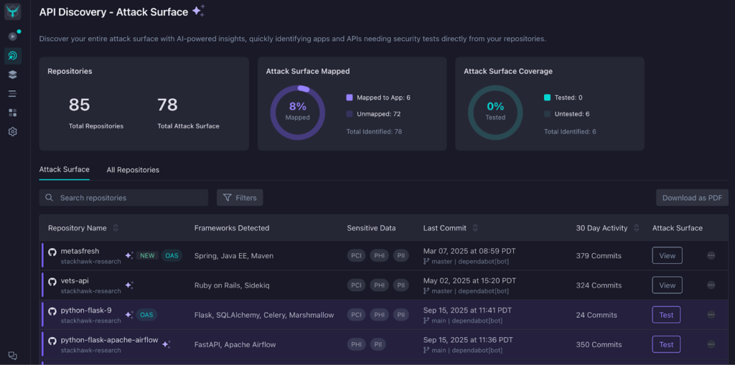Sort by the Last Commit column arrows
Screen dimensions: 735x365
coord(475,228)
